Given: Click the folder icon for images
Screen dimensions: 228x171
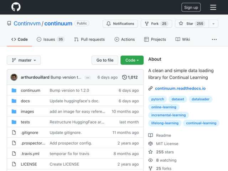Looking at the screenshot, I should pos(14,112).
